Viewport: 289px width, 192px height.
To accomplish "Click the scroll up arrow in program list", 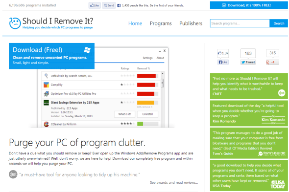I will pyautogui.click(x=162, y=73).
